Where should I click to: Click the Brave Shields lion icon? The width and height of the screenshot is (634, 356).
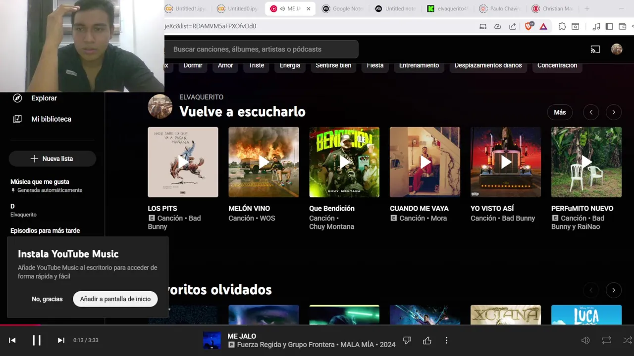click(x=529, y=26)
